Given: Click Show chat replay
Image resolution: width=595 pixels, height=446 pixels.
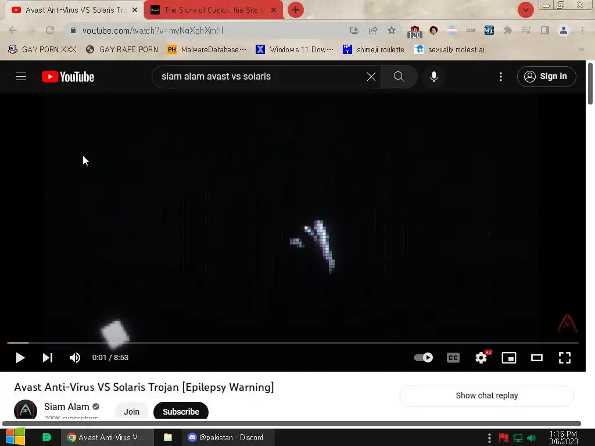Looking at the screenshot, I should [x=486, y=395].
